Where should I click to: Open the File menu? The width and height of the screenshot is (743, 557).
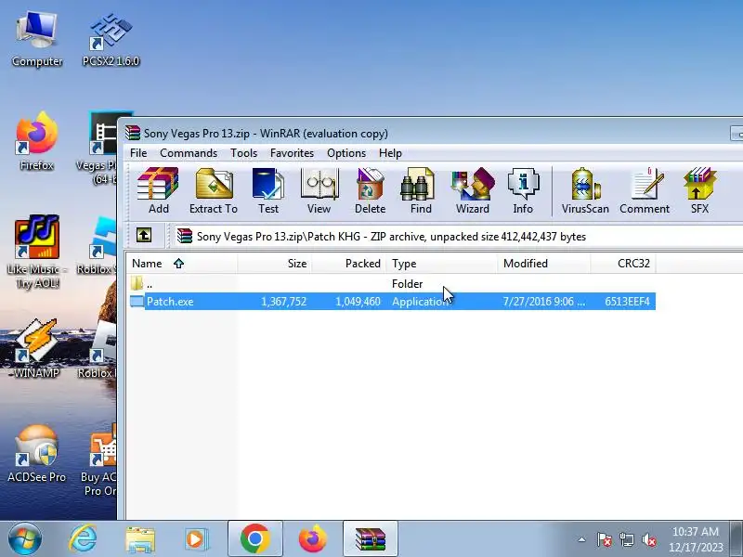click(x=138, y=153)
